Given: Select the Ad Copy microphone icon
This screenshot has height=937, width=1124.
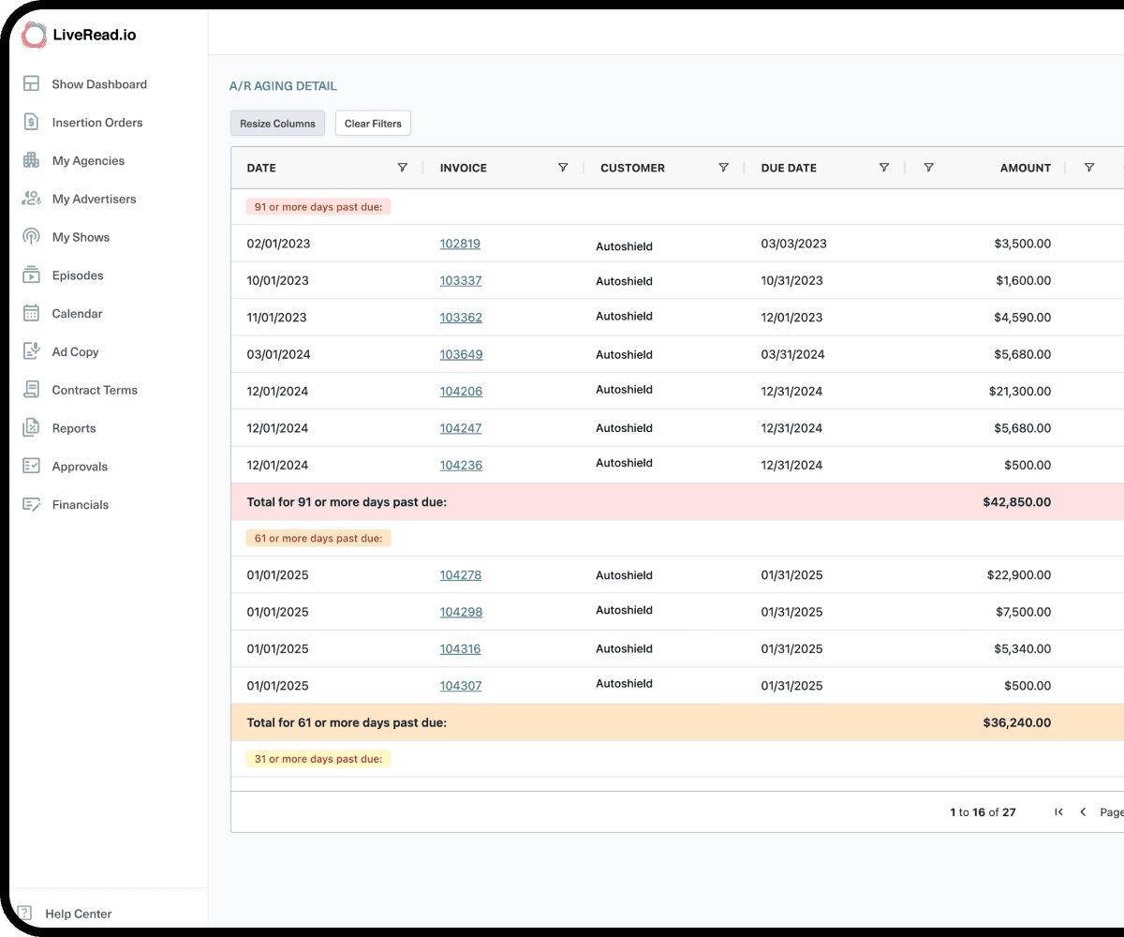Looking at the screenshot, I should coord(31,351).
